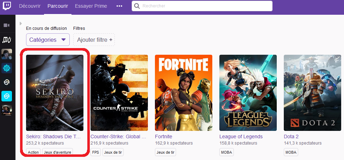
Task: Go to the Découvrir tab
Action: (30, 6)
